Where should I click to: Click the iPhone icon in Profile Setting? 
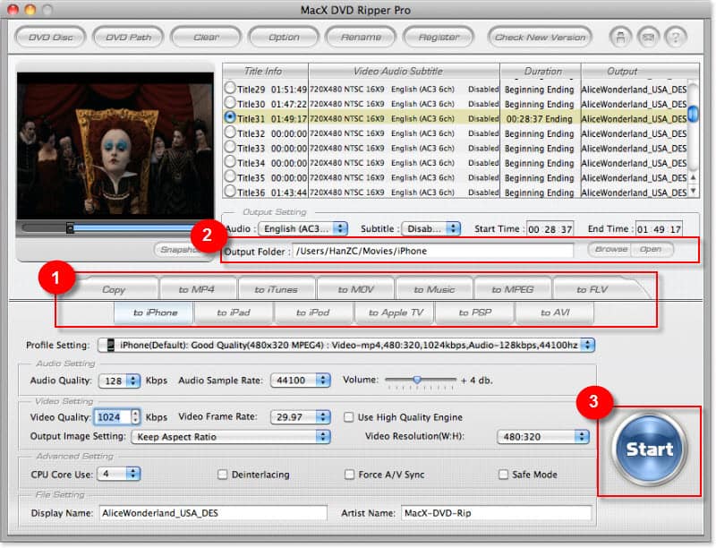click(x=110, y=345)
